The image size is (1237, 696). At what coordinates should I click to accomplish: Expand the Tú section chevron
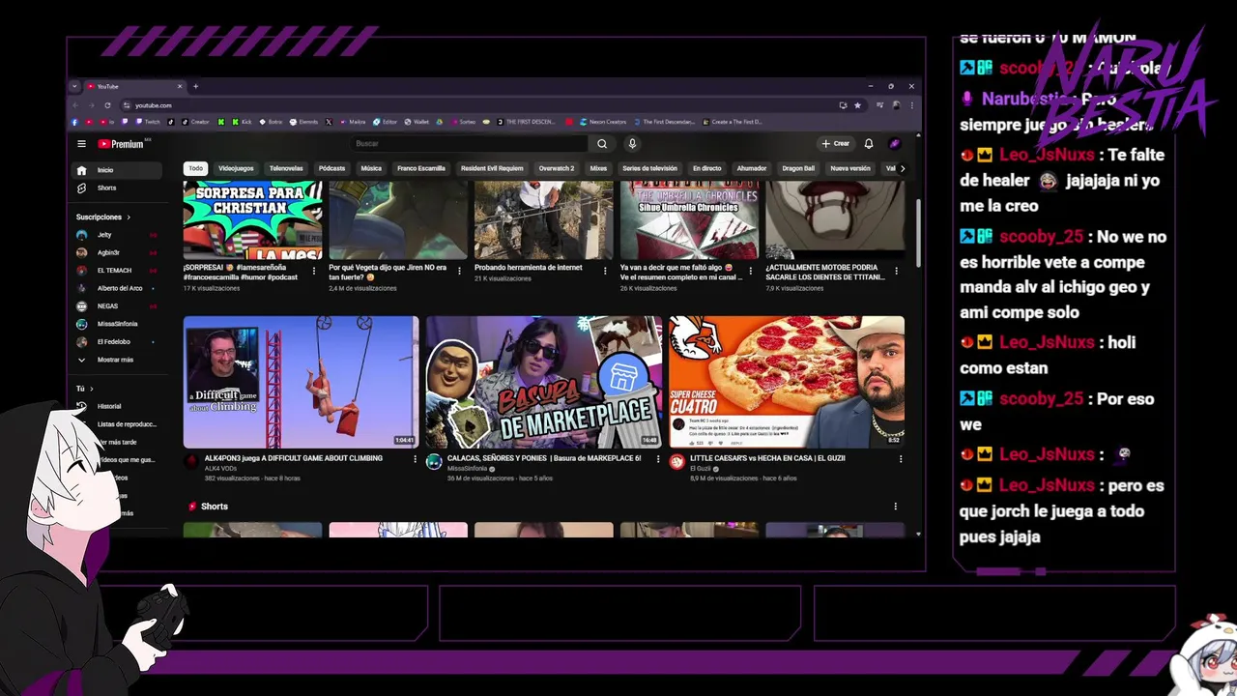(x=91, y=389)
